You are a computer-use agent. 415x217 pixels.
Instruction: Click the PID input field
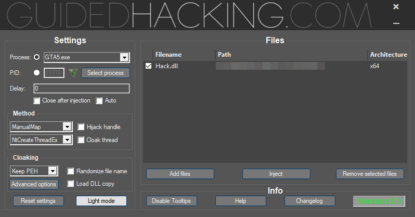pos(54,73)
